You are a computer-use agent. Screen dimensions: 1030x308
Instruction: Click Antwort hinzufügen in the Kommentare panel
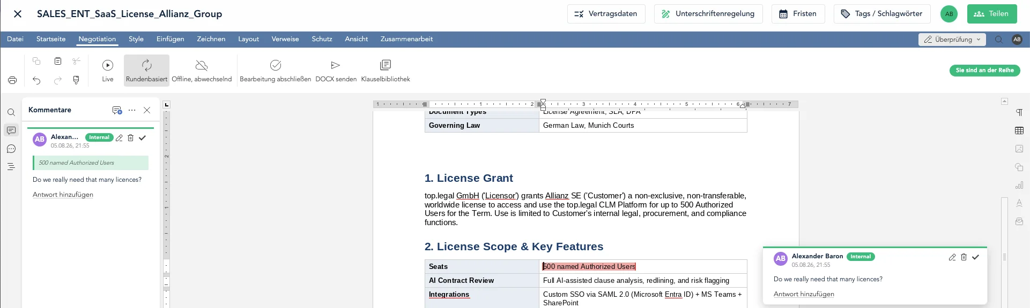click(x=63, y=195)
